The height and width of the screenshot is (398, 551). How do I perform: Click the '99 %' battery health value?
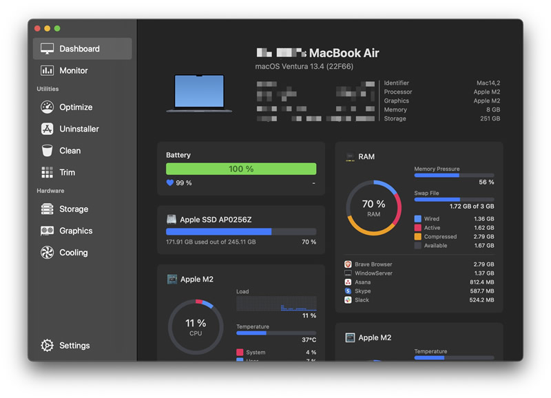pyautogui.click(x=184, y=183)
